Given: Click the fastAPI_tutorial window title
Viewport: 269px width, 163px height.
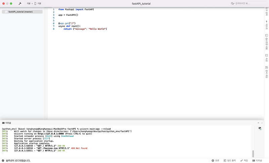Looking at the screenshot, I should 141,4.
